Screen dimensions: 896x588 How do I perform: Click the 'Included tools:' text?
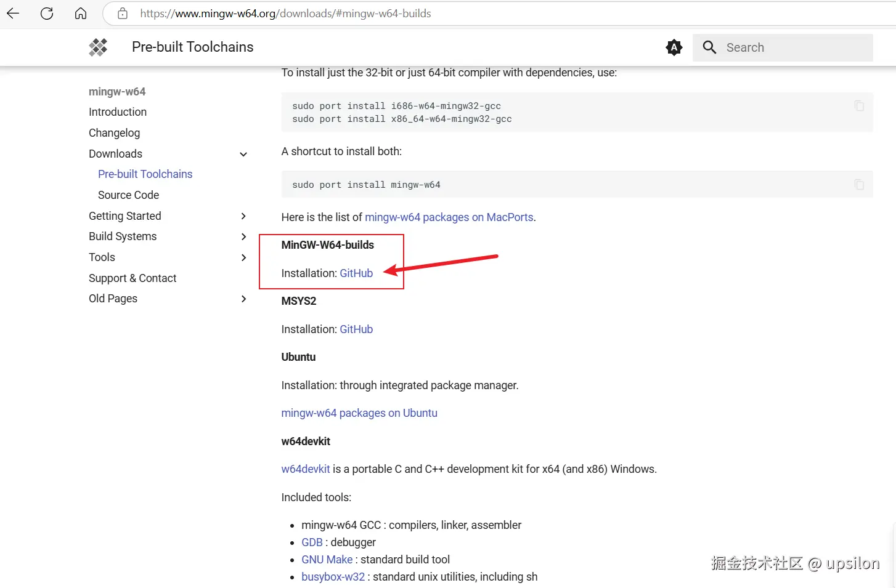[x=316, y=497]
